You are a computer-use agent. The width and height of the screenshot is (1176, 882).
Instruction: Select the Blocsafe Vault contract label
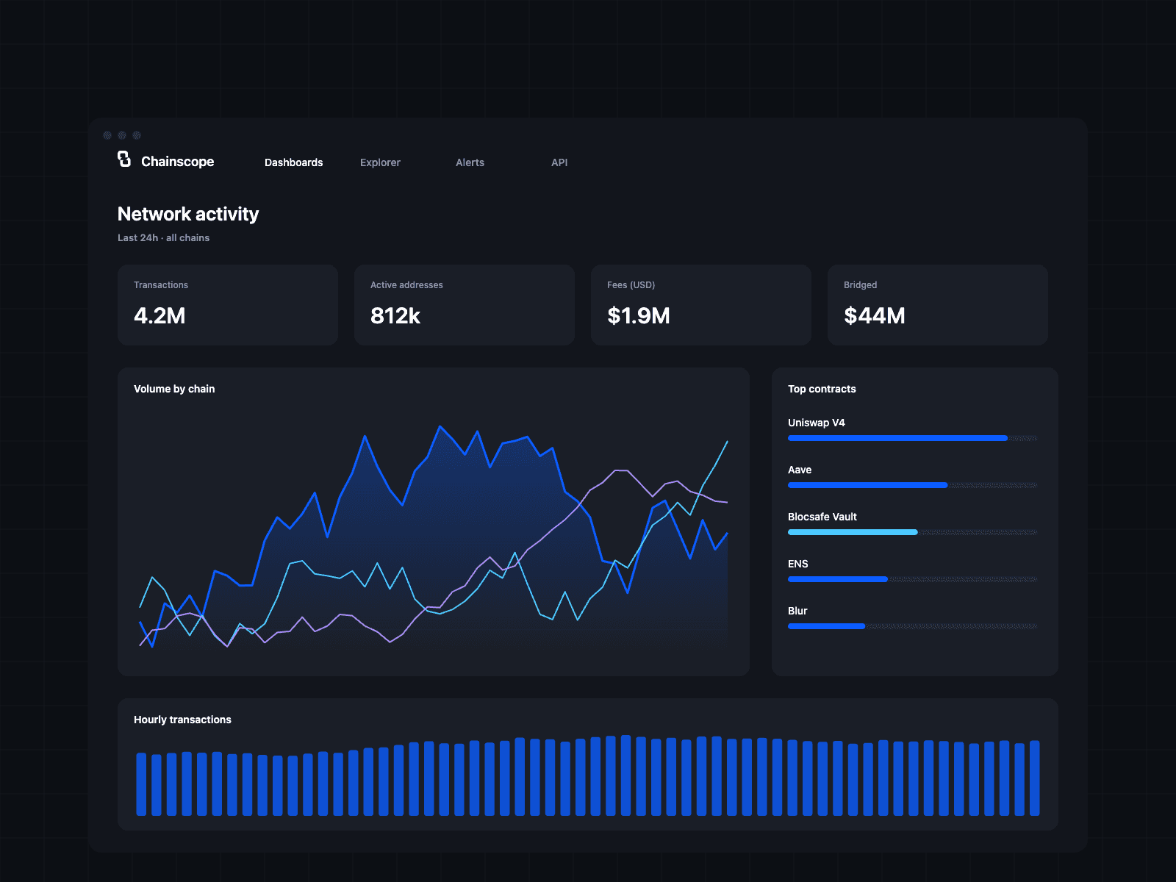click(822, 517)
